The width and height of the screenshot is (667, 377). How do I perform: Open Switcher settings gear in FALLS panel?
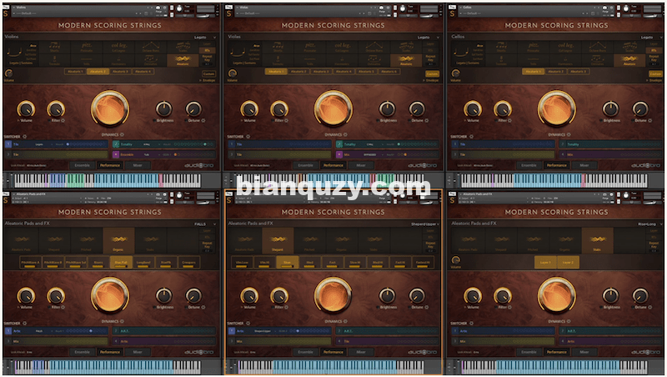(x=25, y=324)
